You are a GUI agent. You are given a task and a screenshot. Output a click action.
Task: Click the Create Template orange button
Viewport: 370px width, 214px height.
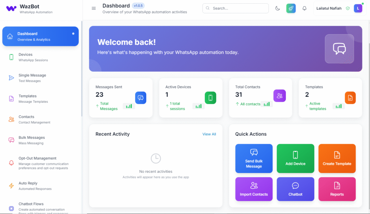337,158
